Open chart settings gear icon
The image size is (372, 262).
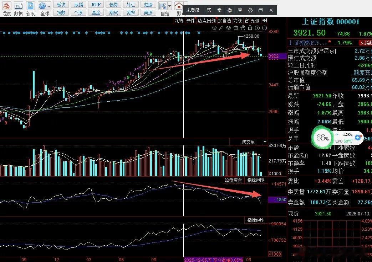pyautogui.click(x=214, y=28)
